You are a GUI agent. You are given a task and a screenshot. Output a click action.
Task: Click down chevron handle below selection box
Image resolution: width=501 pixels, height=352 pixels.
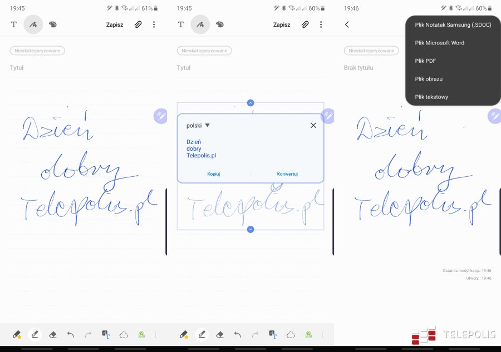tap(250, 229)
